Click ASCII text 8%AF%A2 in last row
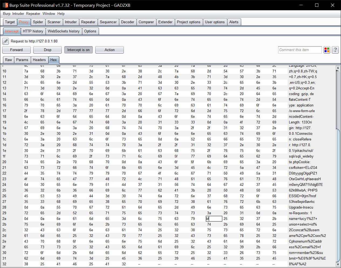341x268 pixels. tap(298, 264)
